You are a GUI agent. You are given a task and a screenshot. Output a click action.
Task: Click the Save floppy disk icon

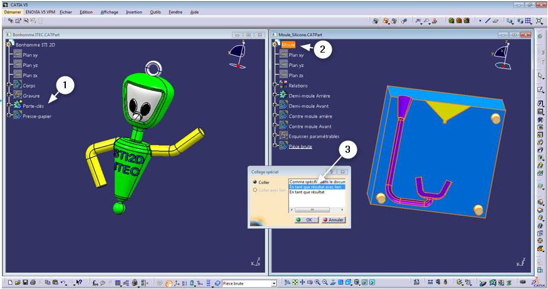[25, 283]
